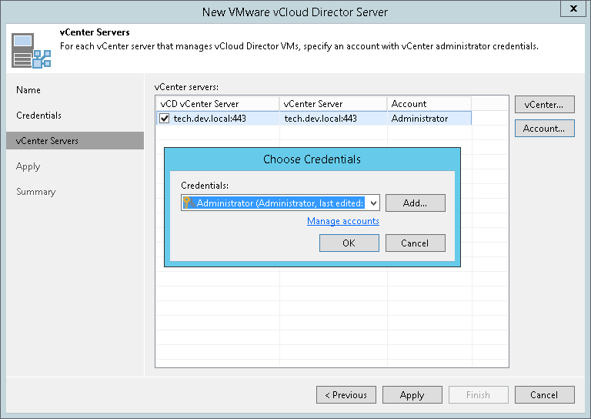Select the vCenter Servers wizard step

click(x=75, y=141)
